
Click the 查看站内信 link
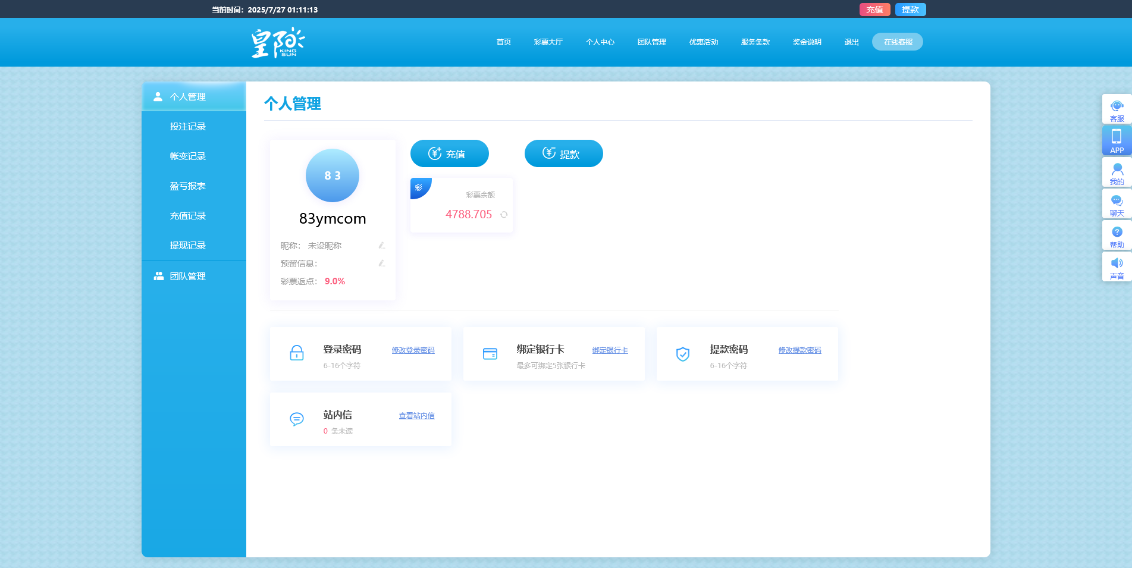coord(416,416)
